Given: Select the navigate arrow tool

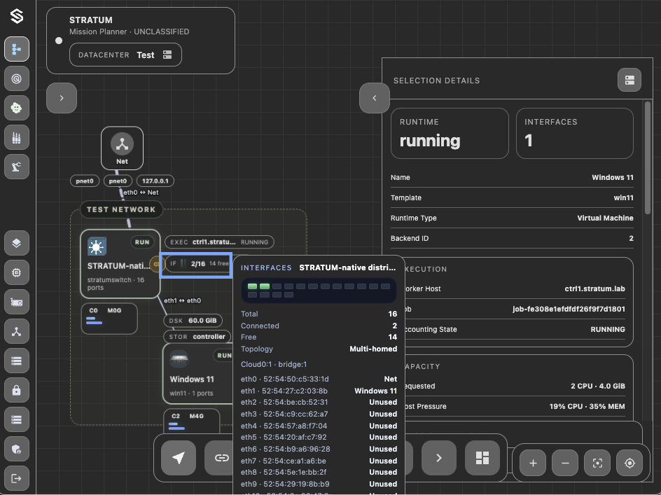Looking at the screenshot, I should (x=179, y=458).
